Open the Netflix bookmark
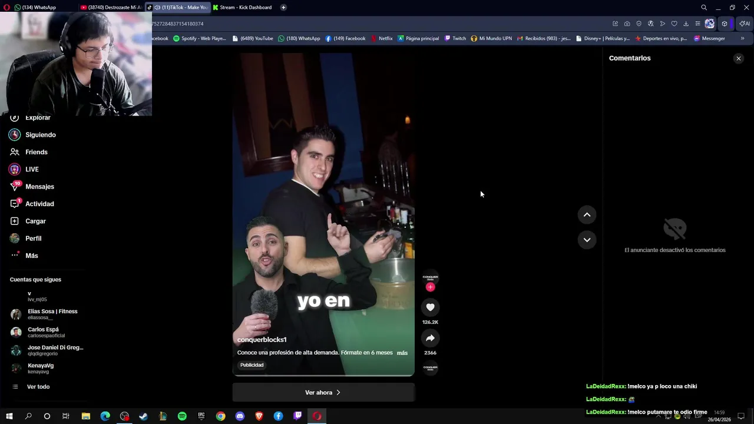Viewport: 754px width, 424px height. (382, 38)
